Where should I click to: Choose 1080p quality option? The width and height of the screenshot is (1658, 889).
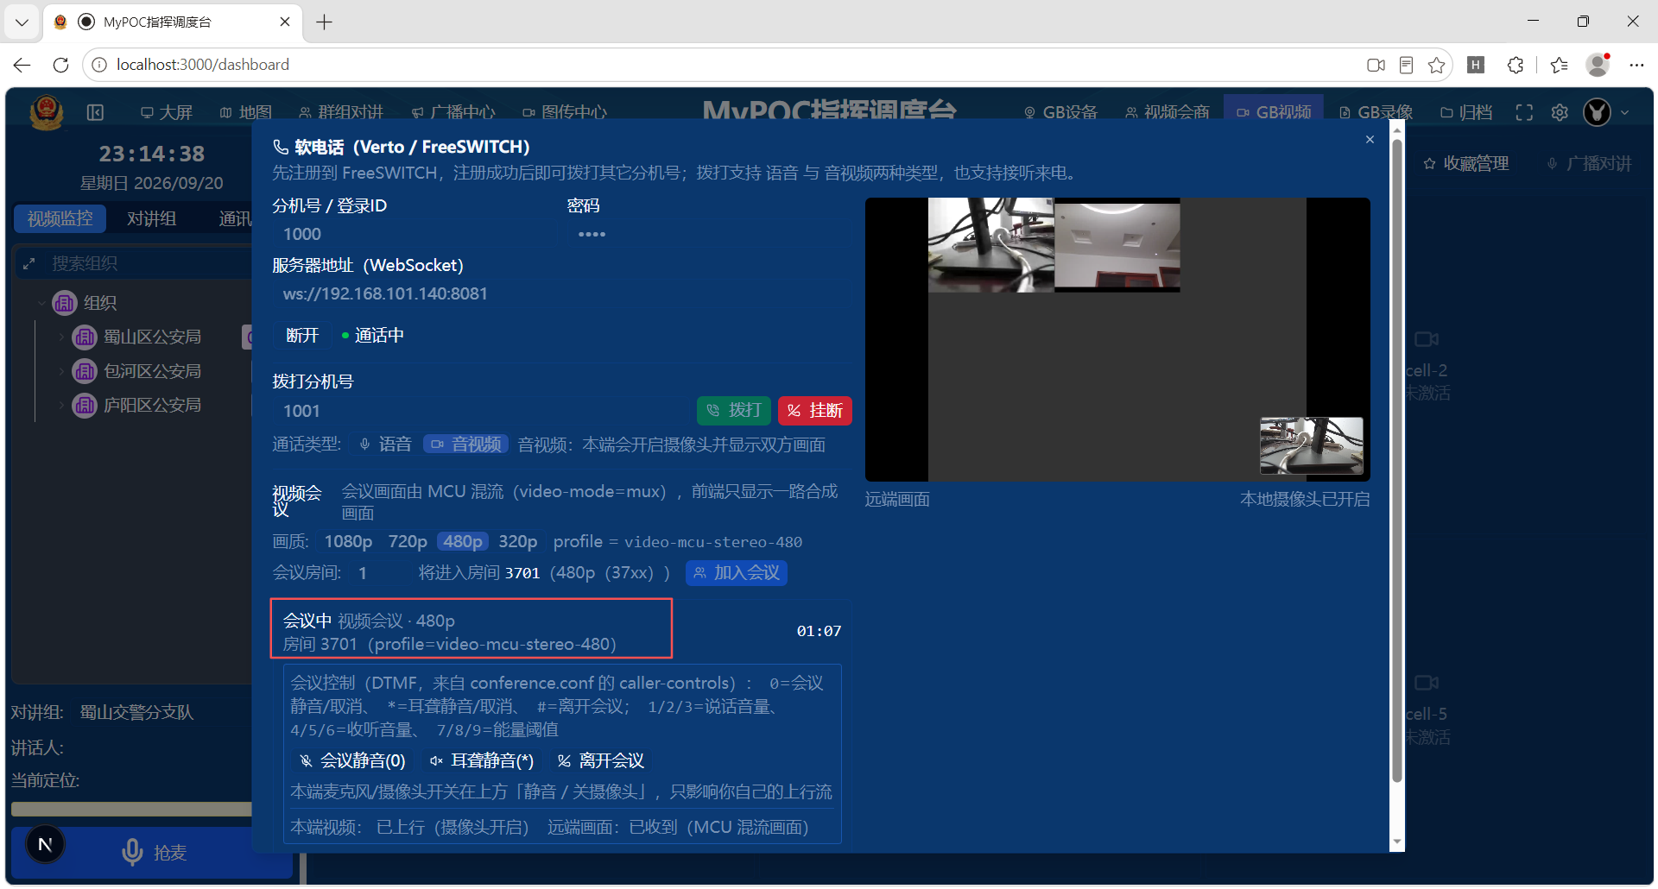[x=348, y=542]
